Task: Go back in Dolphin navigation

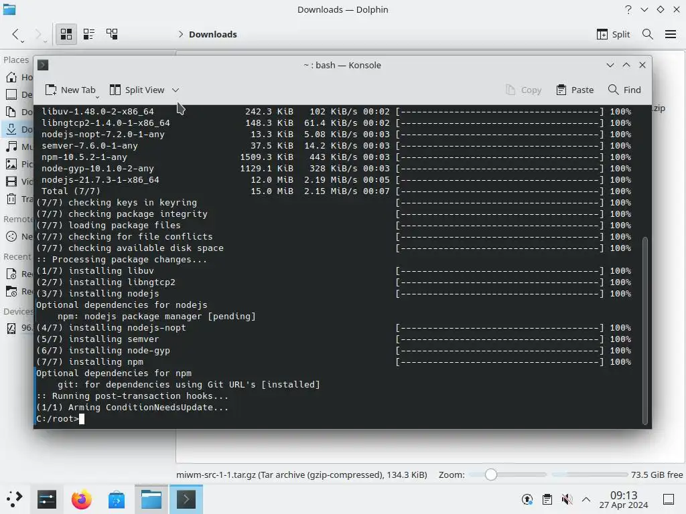Action: [16, 34]
